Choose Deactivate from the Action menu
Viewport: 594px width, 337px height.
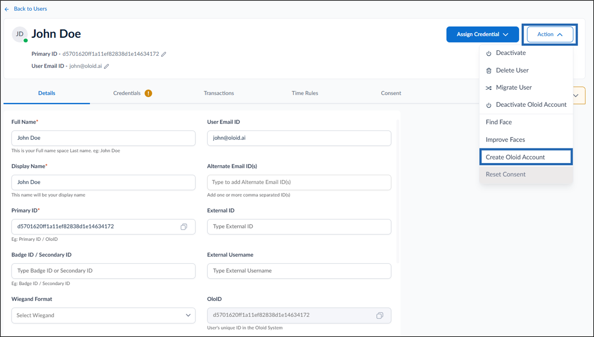click(526, 53)
